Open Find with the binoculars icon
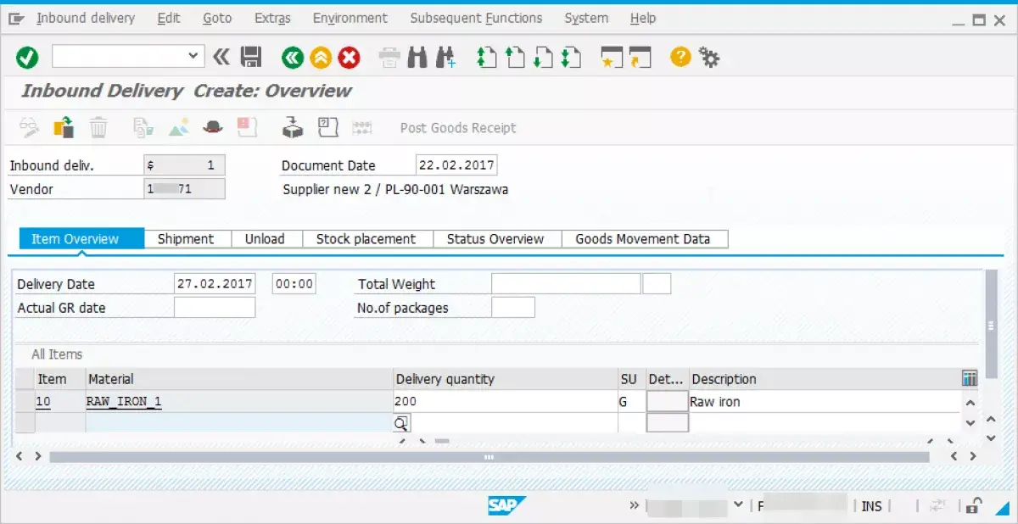The width and height of the screenshot is (1018, 524). [417, 58]
